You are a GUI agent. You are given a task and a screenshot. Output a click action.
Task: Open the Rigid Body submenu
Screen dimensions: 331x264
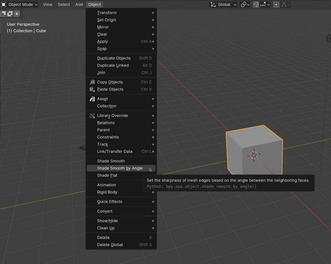click(121, 192)
